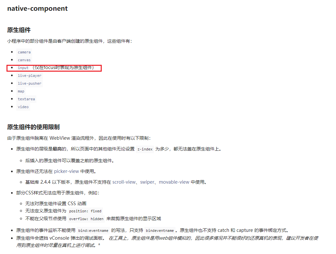Image resolution: width=336 pixels, height=254 pixels.
Task: Follow the swiper link
Action: 147,182
